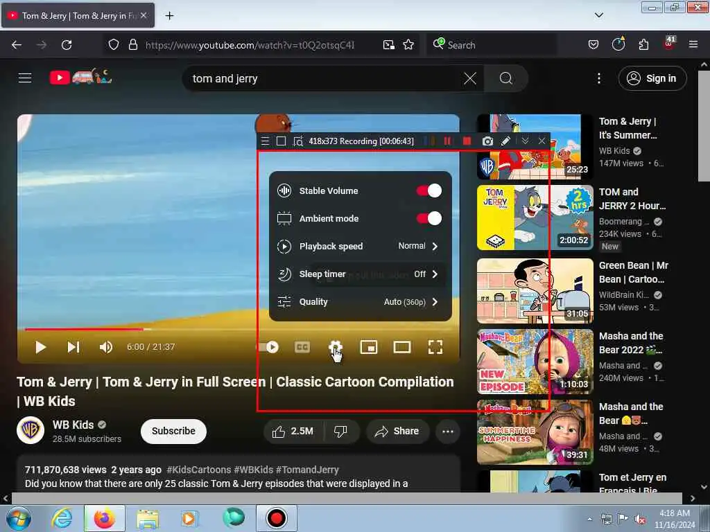Open TOM and JERRY 2 Hour video thumbnail
Viewport: 710px width, 532px height.
tap(535, 218)
